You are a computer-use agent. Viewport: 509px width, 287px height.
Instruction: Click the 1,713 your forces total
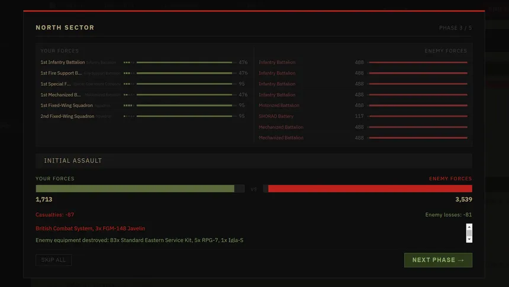[44, 199]
